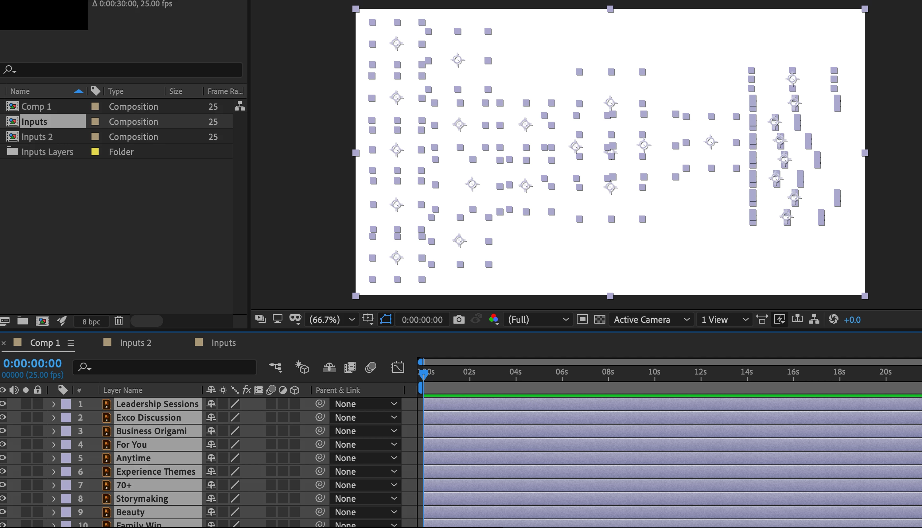Open the Composition Mini-Flowchart icon
This screenshot has width=922, height=528.
pyautogui.click(x=275, y=367)
